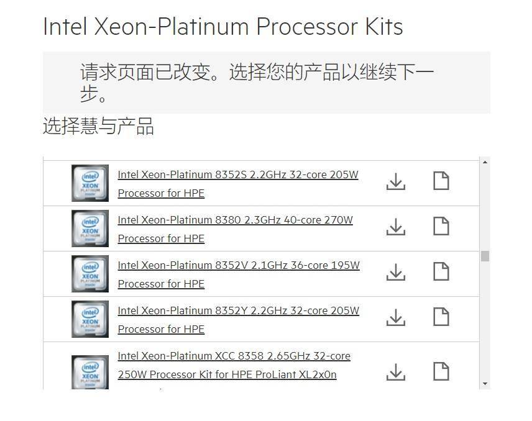Select Intel Xeon-Platinum 8352V 2.1GHz 36-core link
The height and width of the screenshot is (421, 532).
point(239,265)
